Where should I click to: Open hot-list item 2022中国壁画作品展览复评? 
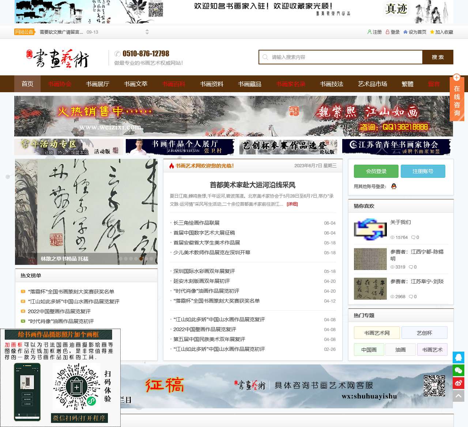[59, 311]
